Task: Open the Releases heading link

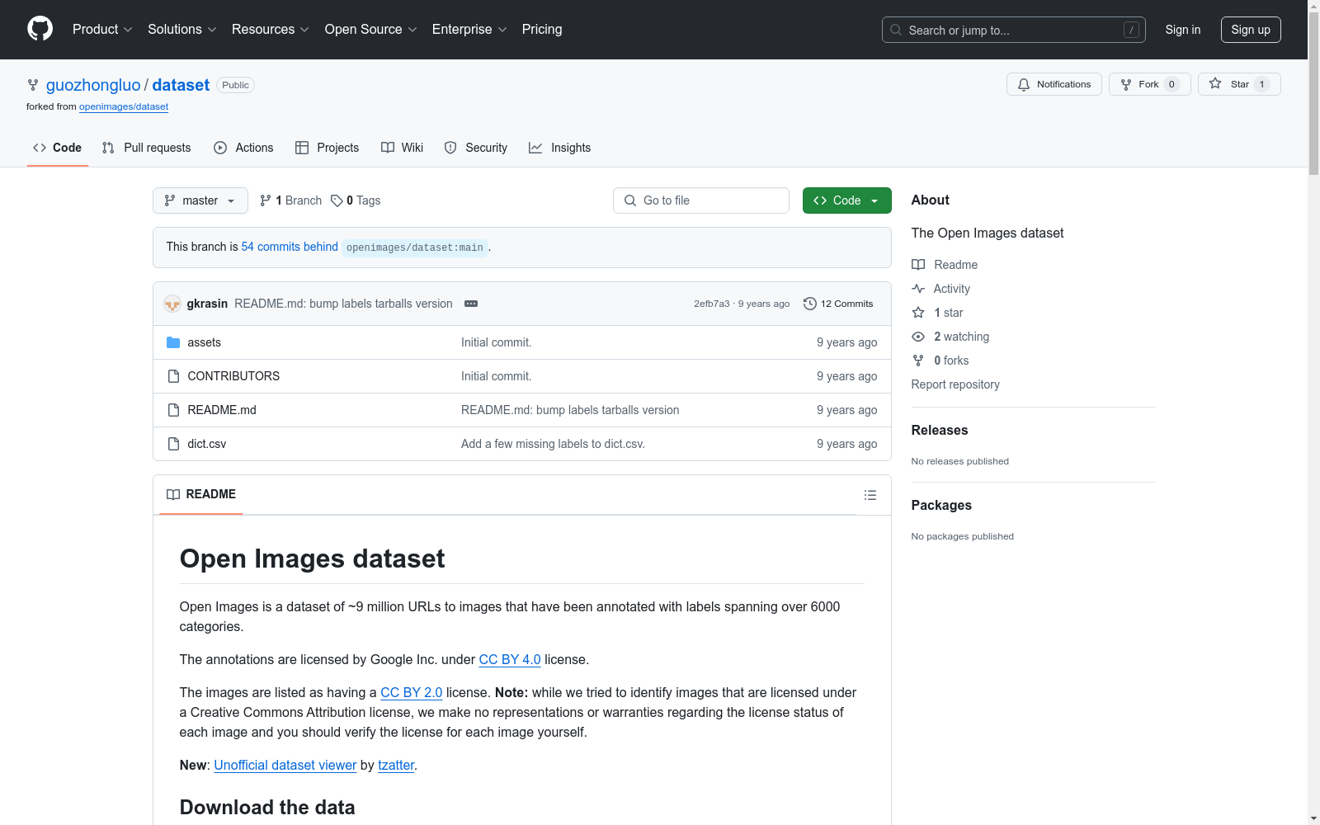Action: point(940,430)
